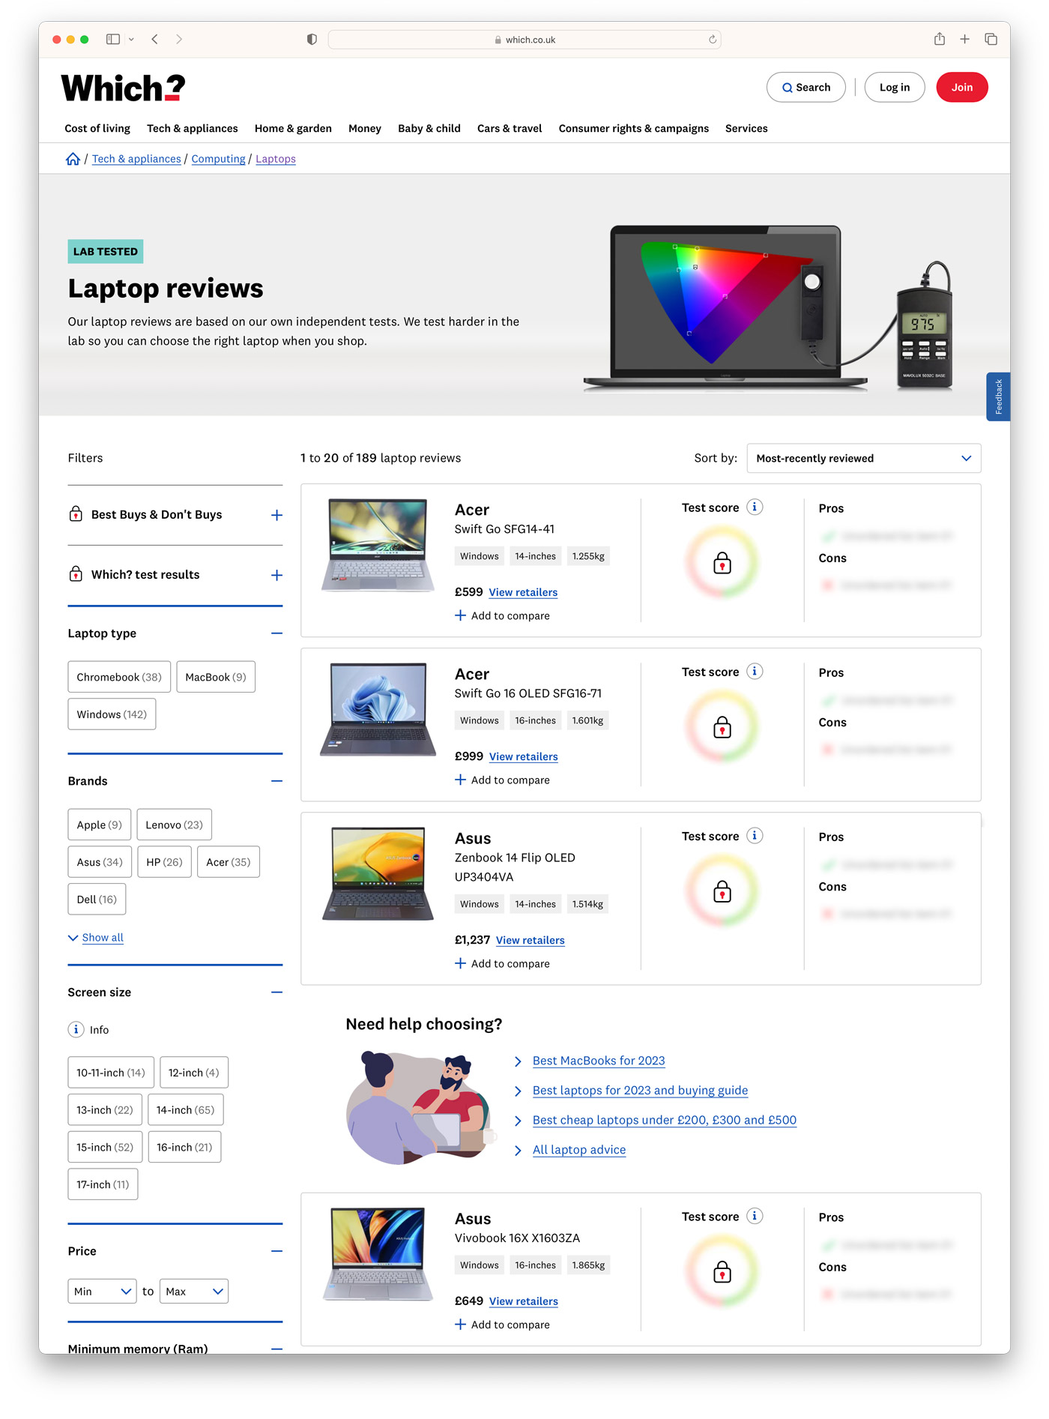Click the locked score icon for Asus Vivobook 16X
The height and width of the screenshot is (1419, 1049).
point(722,1272)
